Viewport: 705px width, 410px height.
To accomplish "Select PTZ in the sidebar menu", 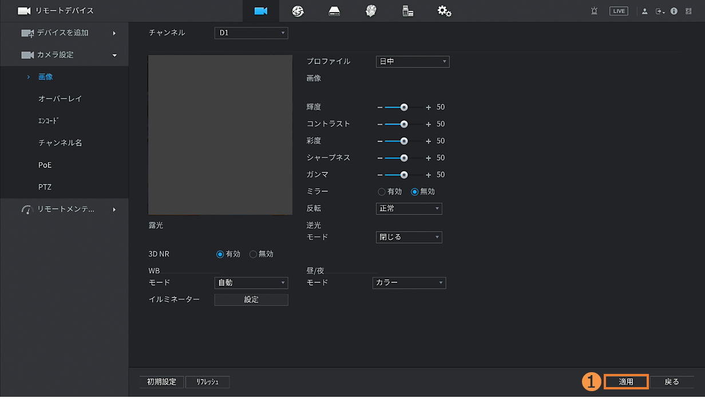I will click(x=45, y=187).
